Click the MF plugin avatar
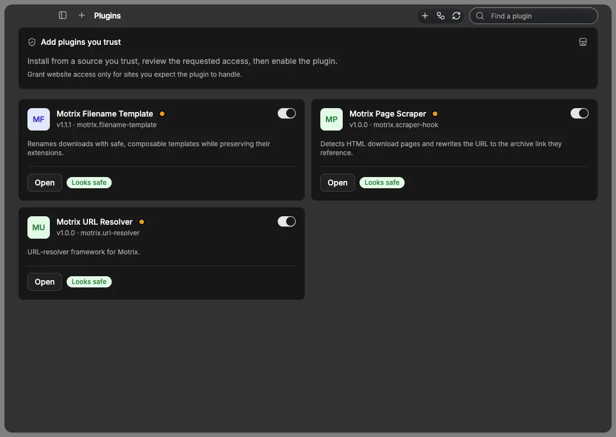Image resolution: width=616 pixels, height=437 pixels. (x=39, y=119)
